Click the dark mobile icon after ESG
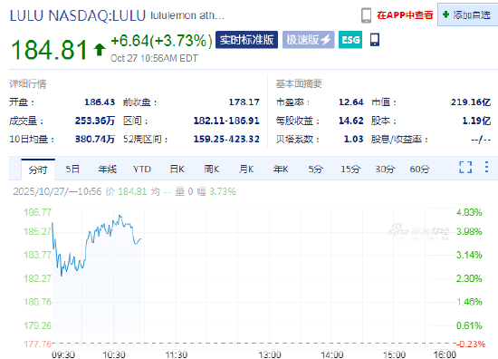Viewport: 498px width, 359px height. [x=375, y=39]
